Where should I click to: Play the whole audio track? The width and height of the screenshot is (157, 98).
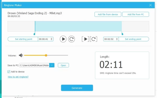(x=63, y=39)
